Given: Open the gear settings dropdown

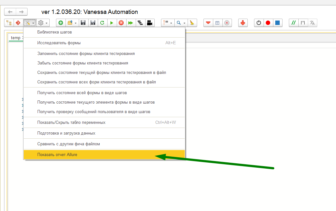Looking at the screenshot, I should point(43,23).
